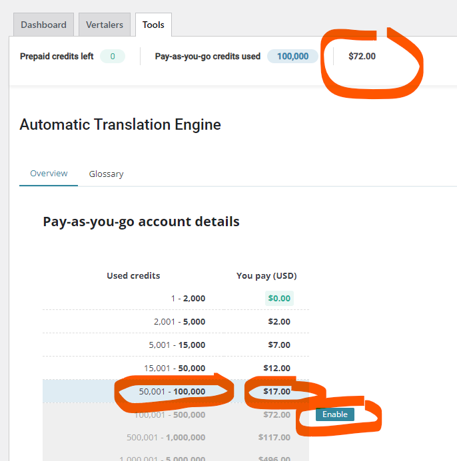Screen dimensions: 457x461
Task: Open the Overview sub-tab
Action: [x=49, y=174]
